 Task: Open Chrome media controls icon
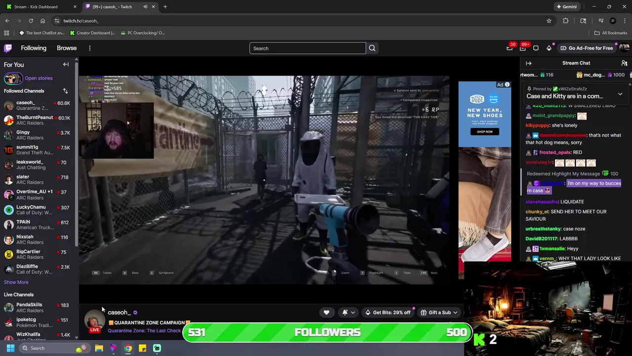tap(601, 21)
